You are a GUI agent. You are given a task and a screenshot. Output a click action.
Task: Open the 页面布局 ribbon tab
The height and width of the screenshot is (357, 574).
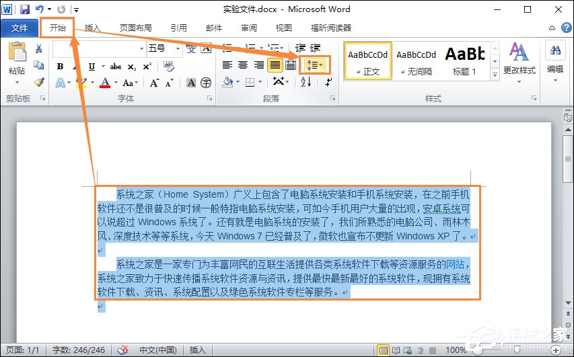[135, 28]
